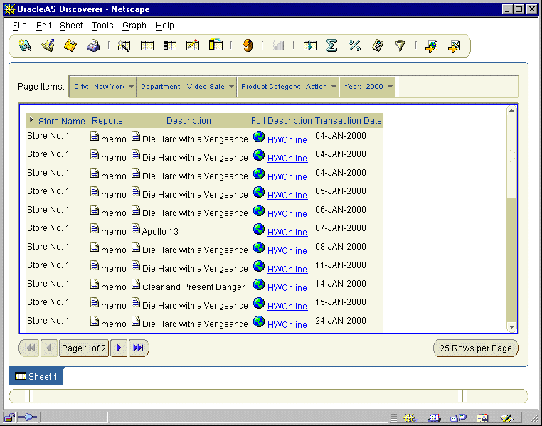Click the globe icon in the 07-JAN-2000 row

tap(259, 230)
